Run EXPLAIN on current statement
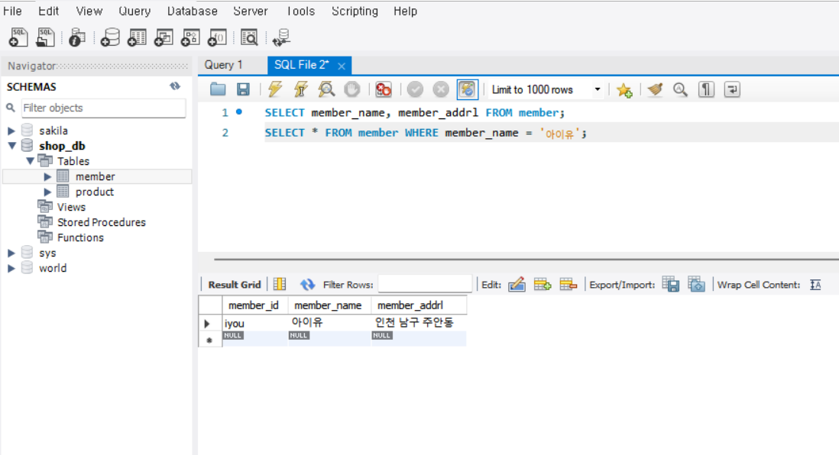Viewport: 839px width, 455px height. click(x=326, y=89)
